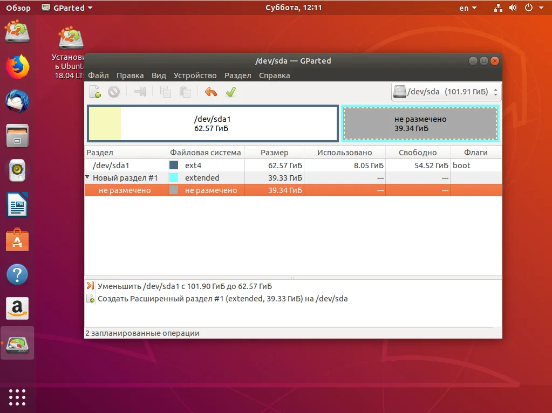552x413 pixels.
Task: Click the Размер column header
Action: [274, 153]
